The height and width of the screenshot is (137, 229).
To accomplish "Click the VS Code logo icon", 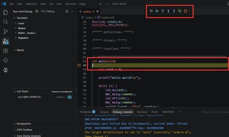I will 4,4.
